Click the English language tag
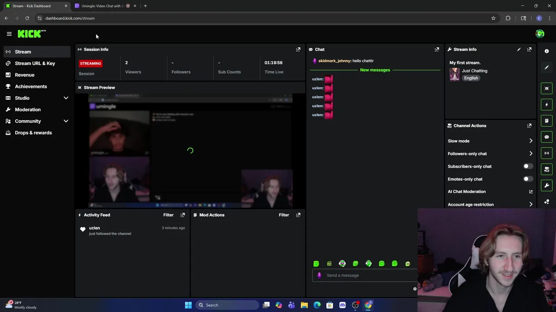Screen dimensions: 556x312 pos(471,78)
